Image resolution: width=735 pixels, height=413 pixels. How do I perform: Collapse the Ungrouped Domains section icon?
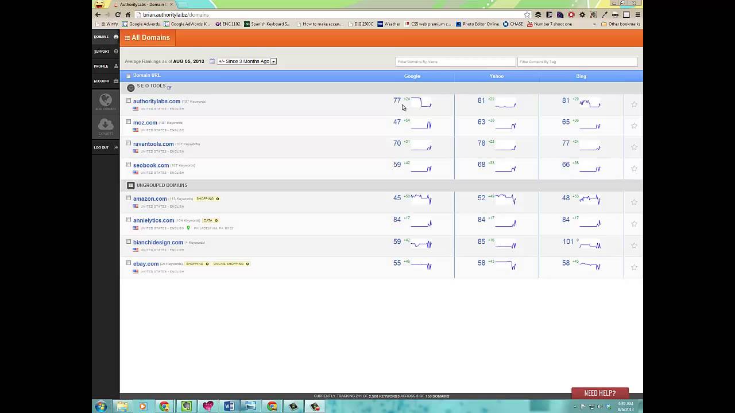coord(131,185)
